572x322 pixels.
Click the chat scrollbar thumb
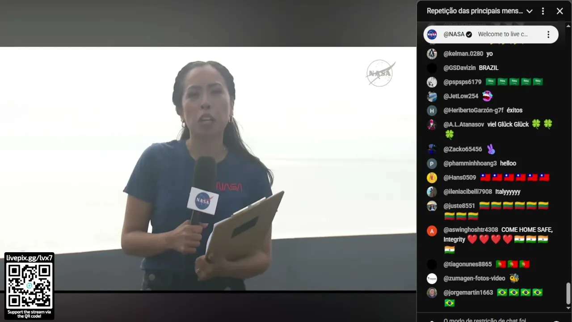coord(568,293)
